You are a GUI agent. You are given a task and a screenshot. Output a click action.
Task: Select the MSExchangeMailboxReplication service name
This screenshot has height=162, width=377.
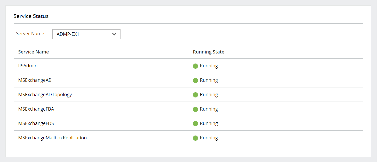pos(52,138)
